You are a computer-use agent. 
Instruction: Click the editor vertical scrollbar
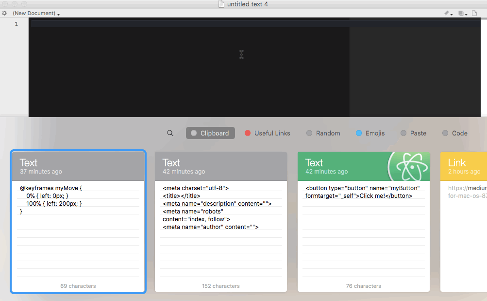coord(484,67)
